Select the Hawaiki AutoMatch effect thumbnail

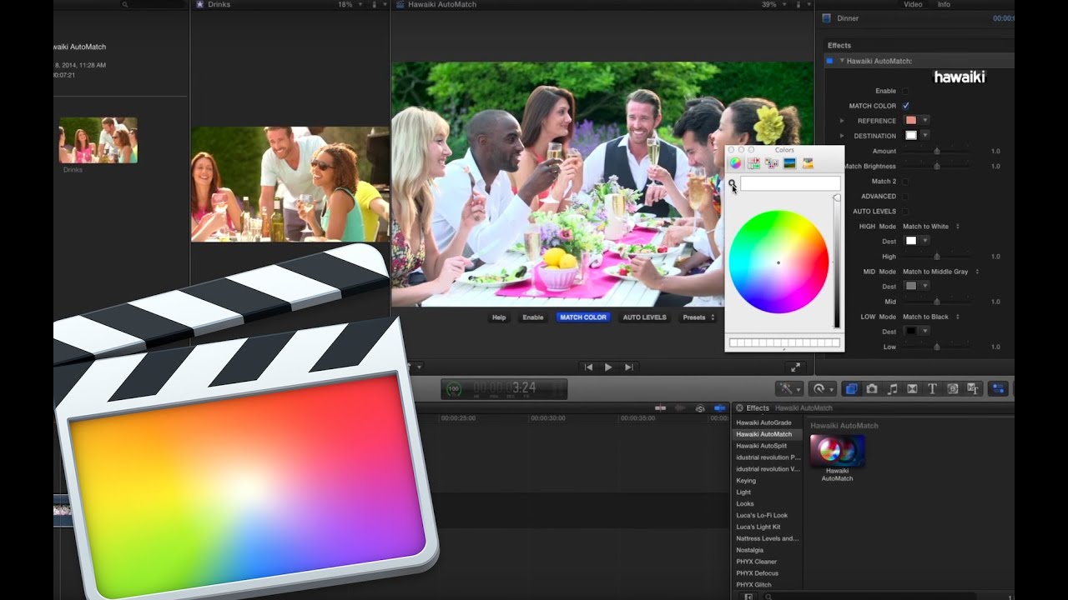837,450
